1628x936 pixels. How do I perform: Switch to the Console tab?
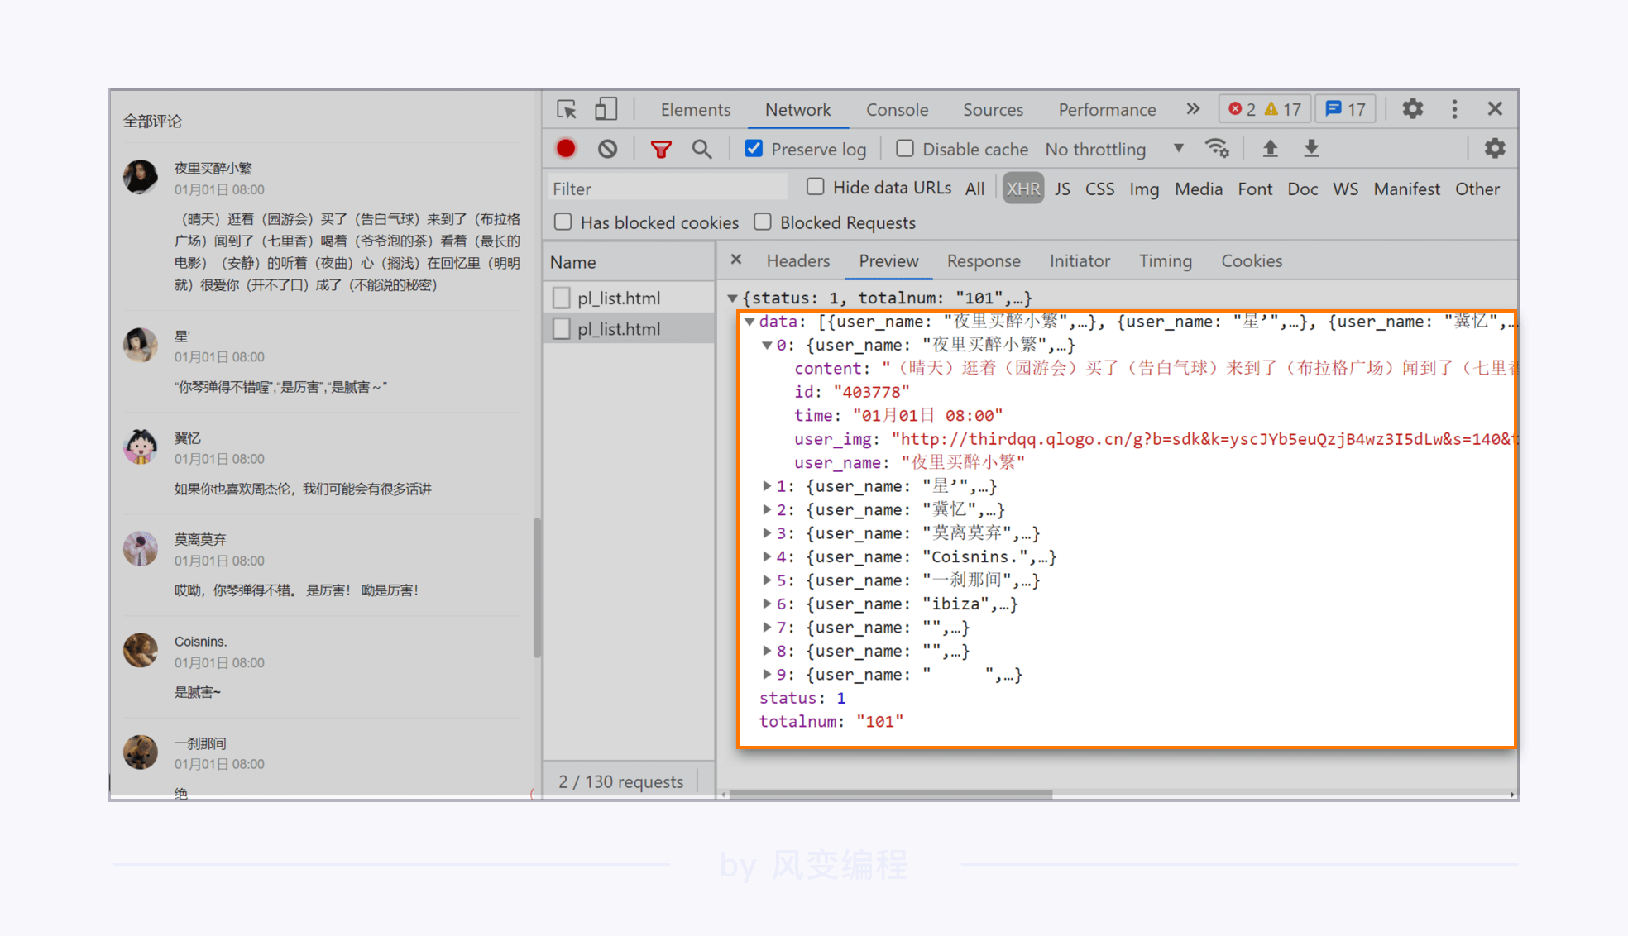click(x=897, y=110)
